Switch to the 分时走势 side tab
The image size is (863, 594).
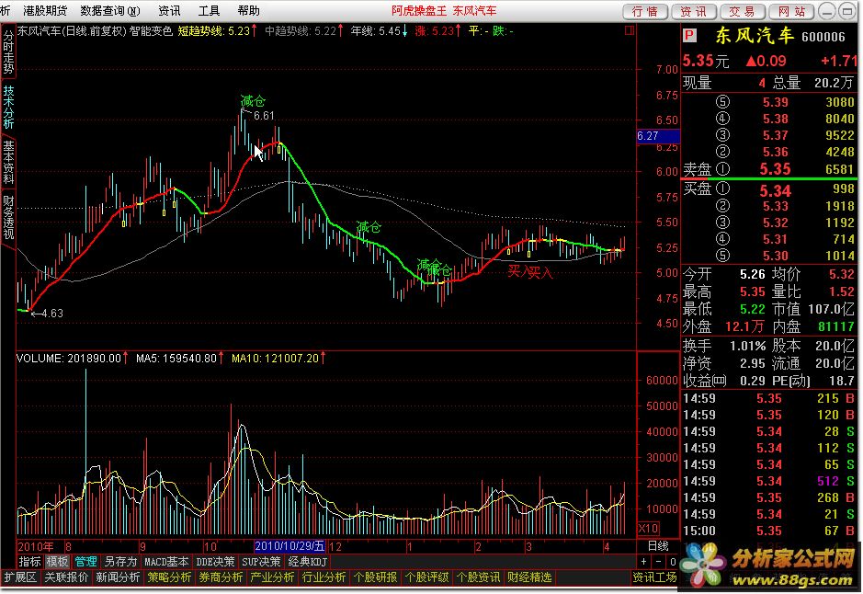click(8, 51)
